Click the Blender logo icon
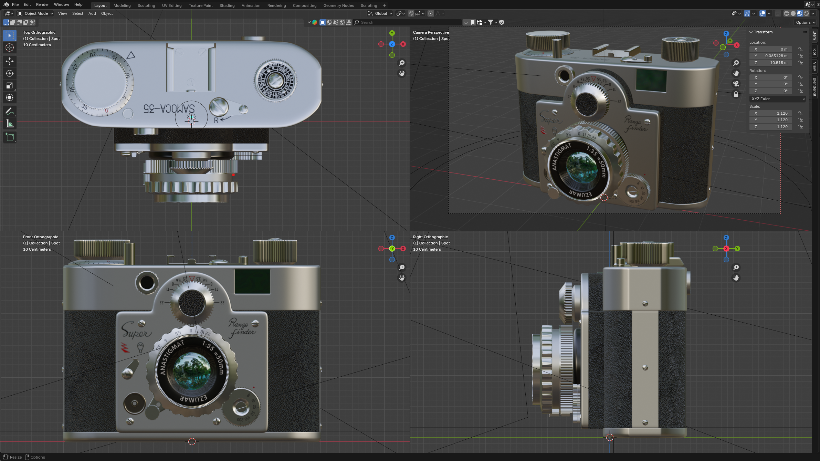Image resolution: width=820 pixels, height=461 pixels. 6,4
